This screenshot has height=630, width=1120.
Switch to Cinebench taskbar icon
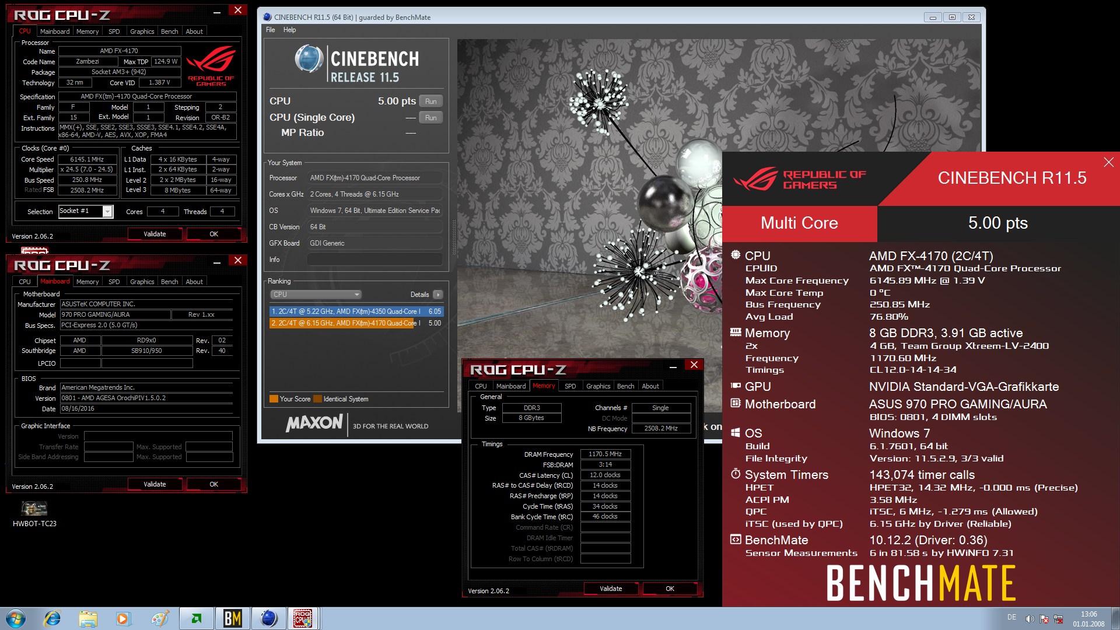click(x=269, y=618)
